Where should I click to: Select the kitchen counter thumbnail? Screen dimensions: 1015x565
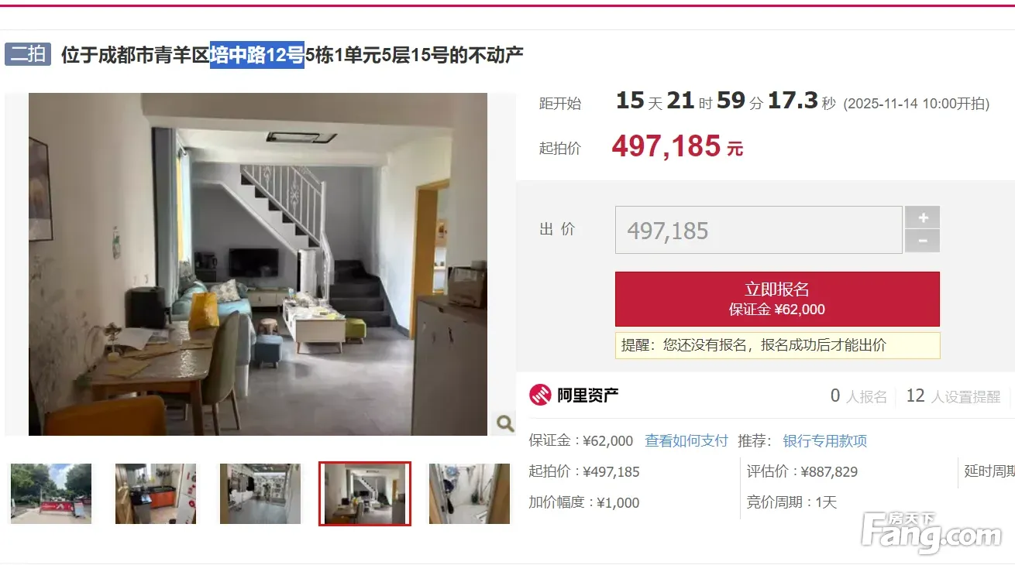156,494
